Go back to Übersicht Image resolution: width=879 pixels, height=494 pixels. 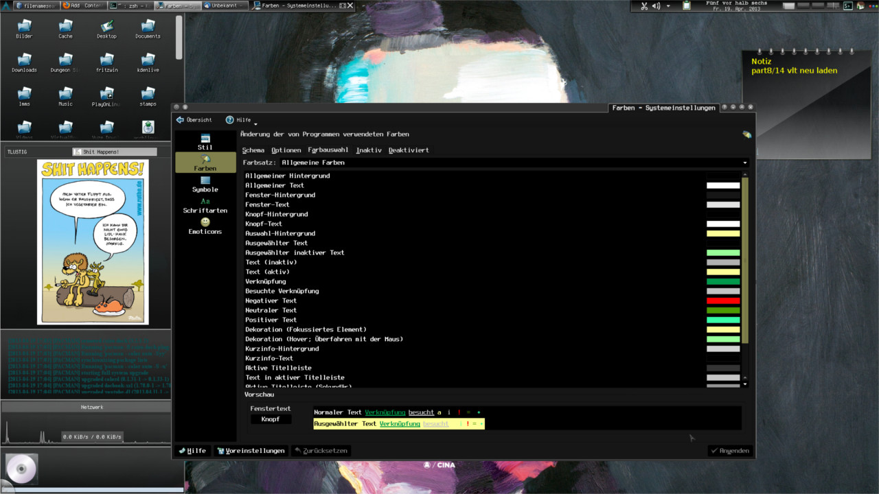tap(194, 119)
